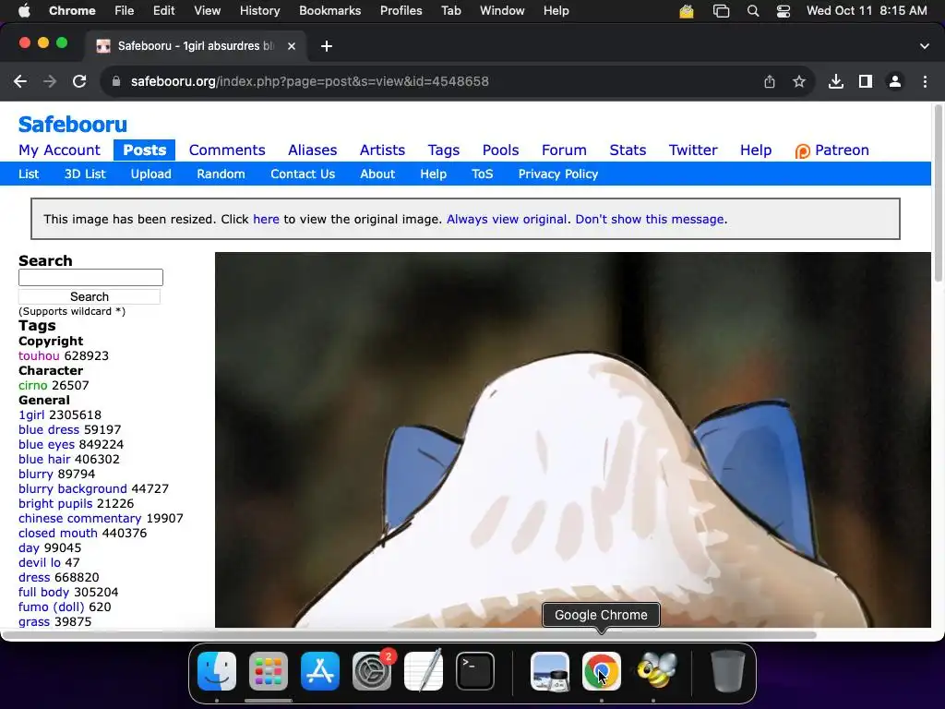The image size is (945, 709).
Task: Share this page via share icon
Action: click(770, 81)
